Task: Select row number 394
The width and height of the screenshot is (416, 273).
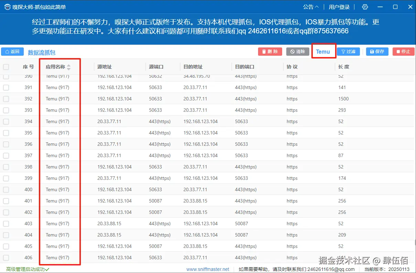Action: pyautogui.click(x=28, y=121)
